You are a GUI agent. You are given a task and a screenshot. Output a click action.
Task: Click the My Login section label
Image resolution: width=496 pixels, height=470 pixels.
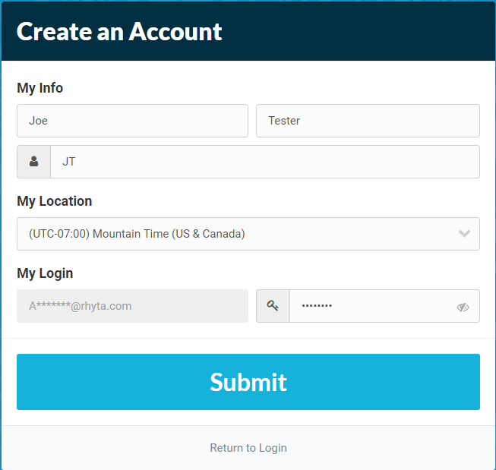(45, 273)
